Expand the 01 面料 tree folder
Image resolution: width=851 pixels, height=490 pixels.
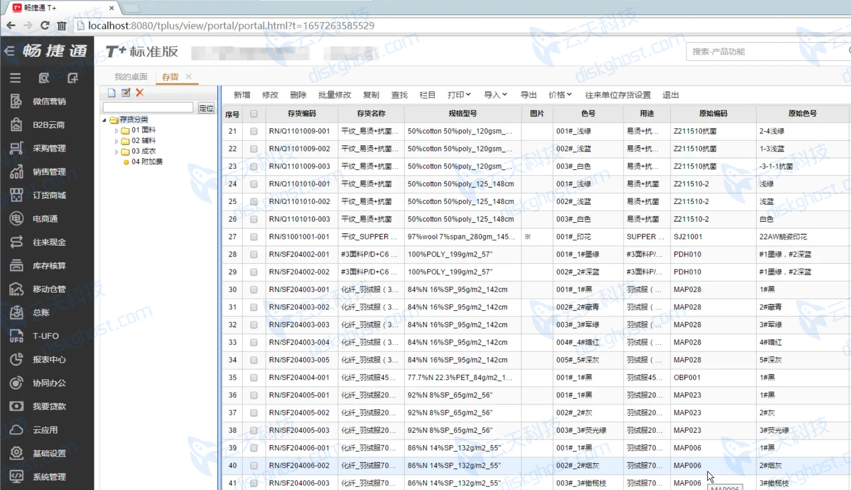117,131
